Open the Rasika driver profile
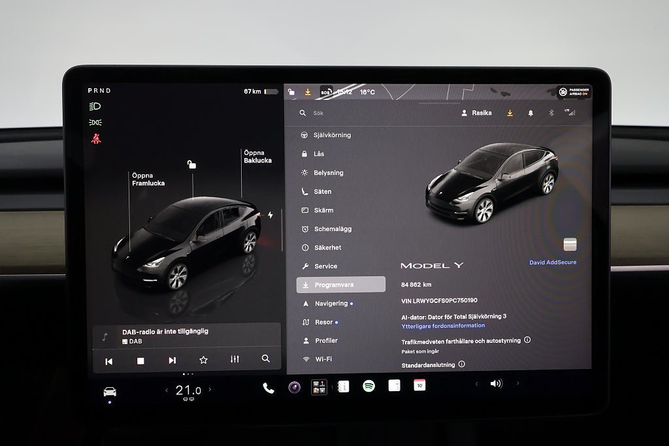Screen dimensions: 669x446 (476, 113)
